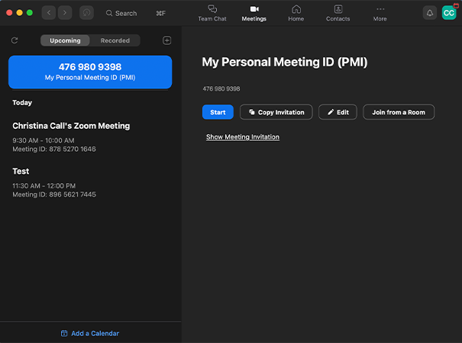Image resolution: width=462 pixels, height=343 pixels.
Task: Start the Personal Meeting ID meeting
Action: click(x=218, y=112)
